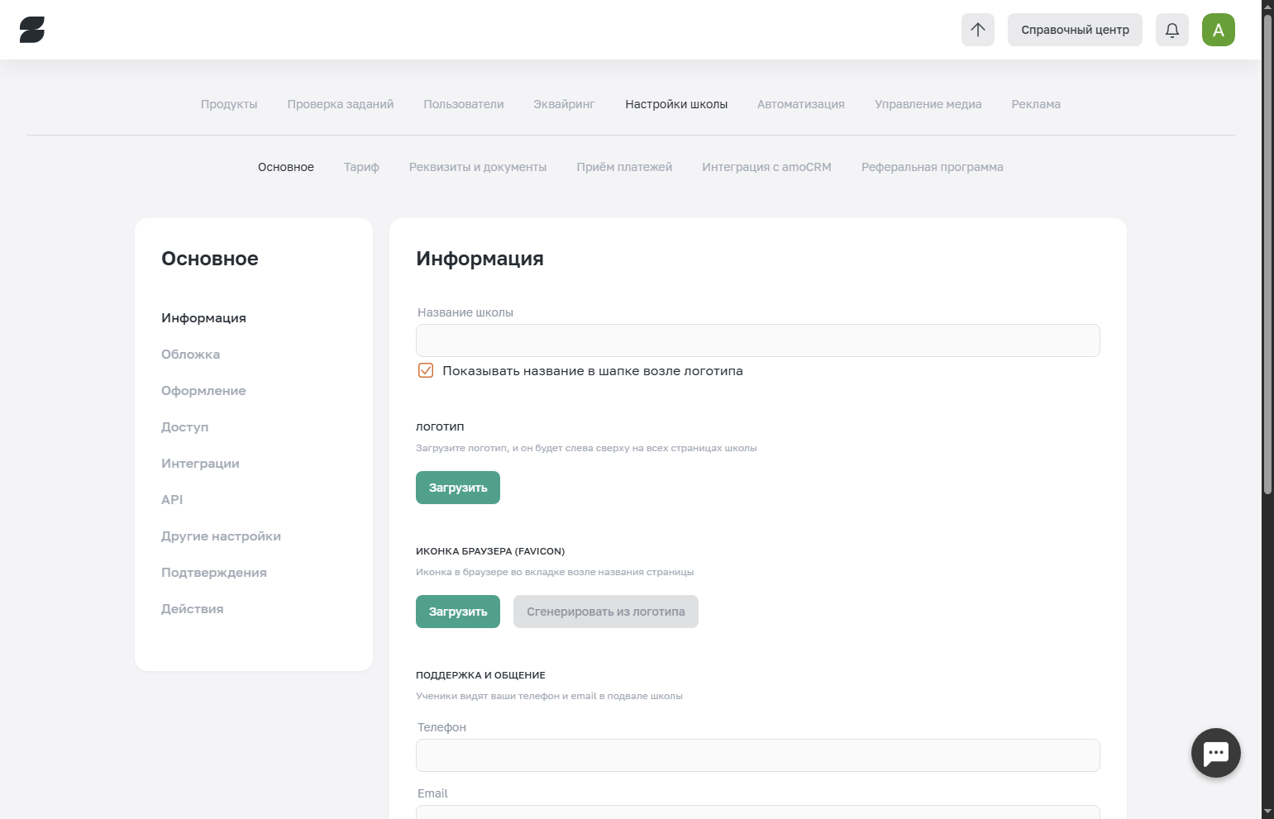Click Сгенерировать из логотипа button
The image size is (1274, 819).
click(606, 612)
